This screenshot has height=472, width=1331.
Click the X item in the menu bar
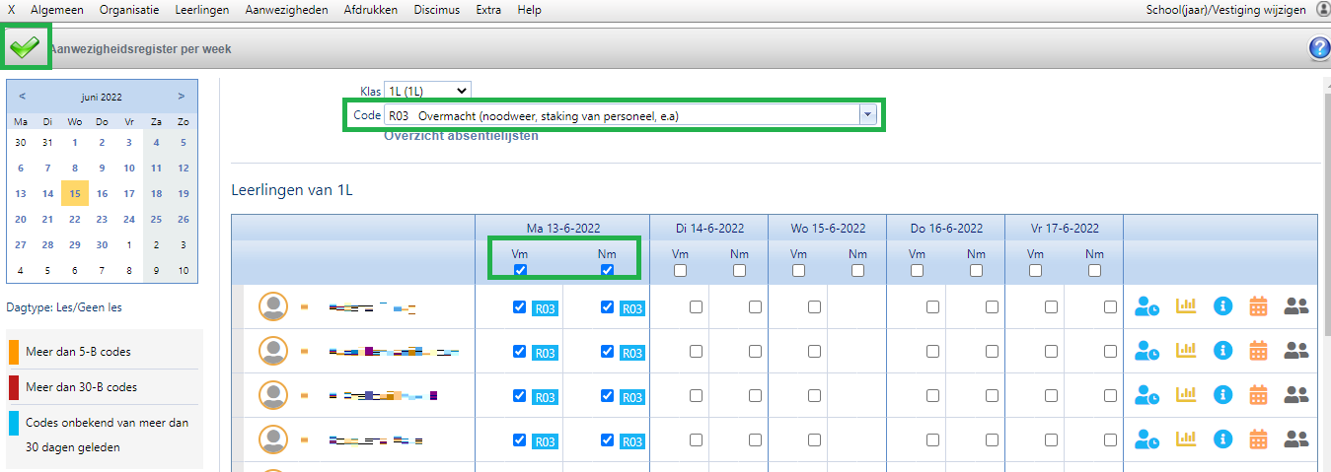pos(12,10)
